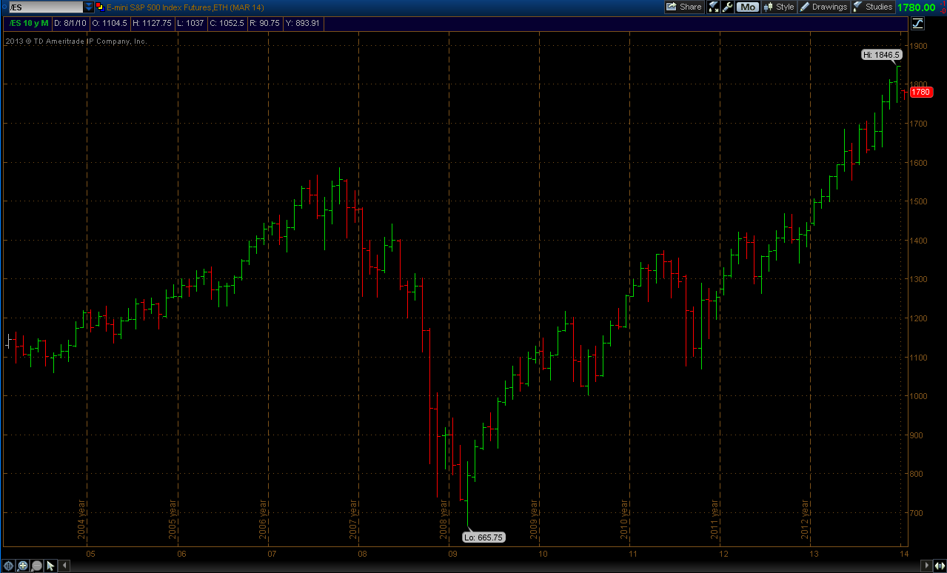Viewport: 947px width, 573px height.
Task: Open chart settings wrench icon
Action: point(727,7)
